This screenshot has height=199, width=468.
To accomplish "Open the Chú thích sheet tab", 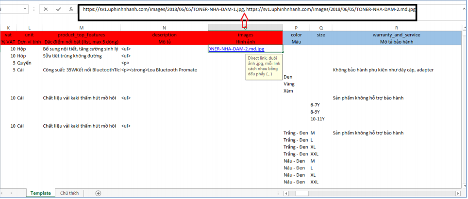I will point(69,193).
